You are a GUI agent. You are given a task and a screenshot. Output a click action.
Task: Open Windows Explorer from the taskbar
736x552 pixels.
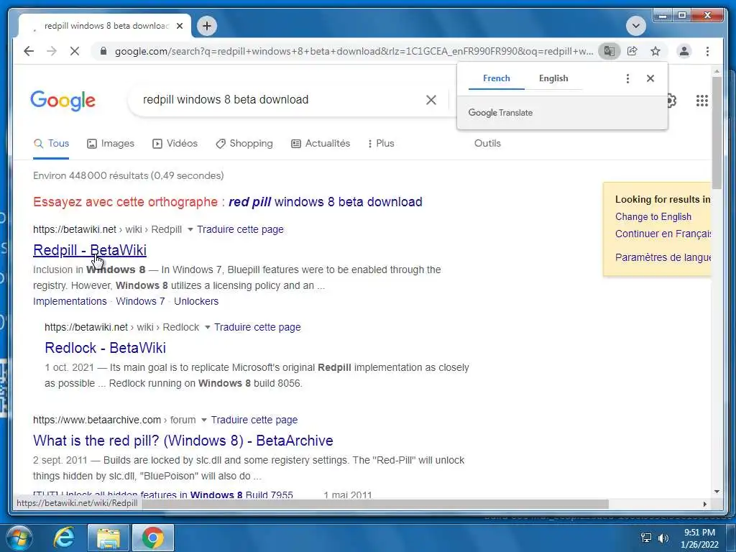[x=109, y=538]
